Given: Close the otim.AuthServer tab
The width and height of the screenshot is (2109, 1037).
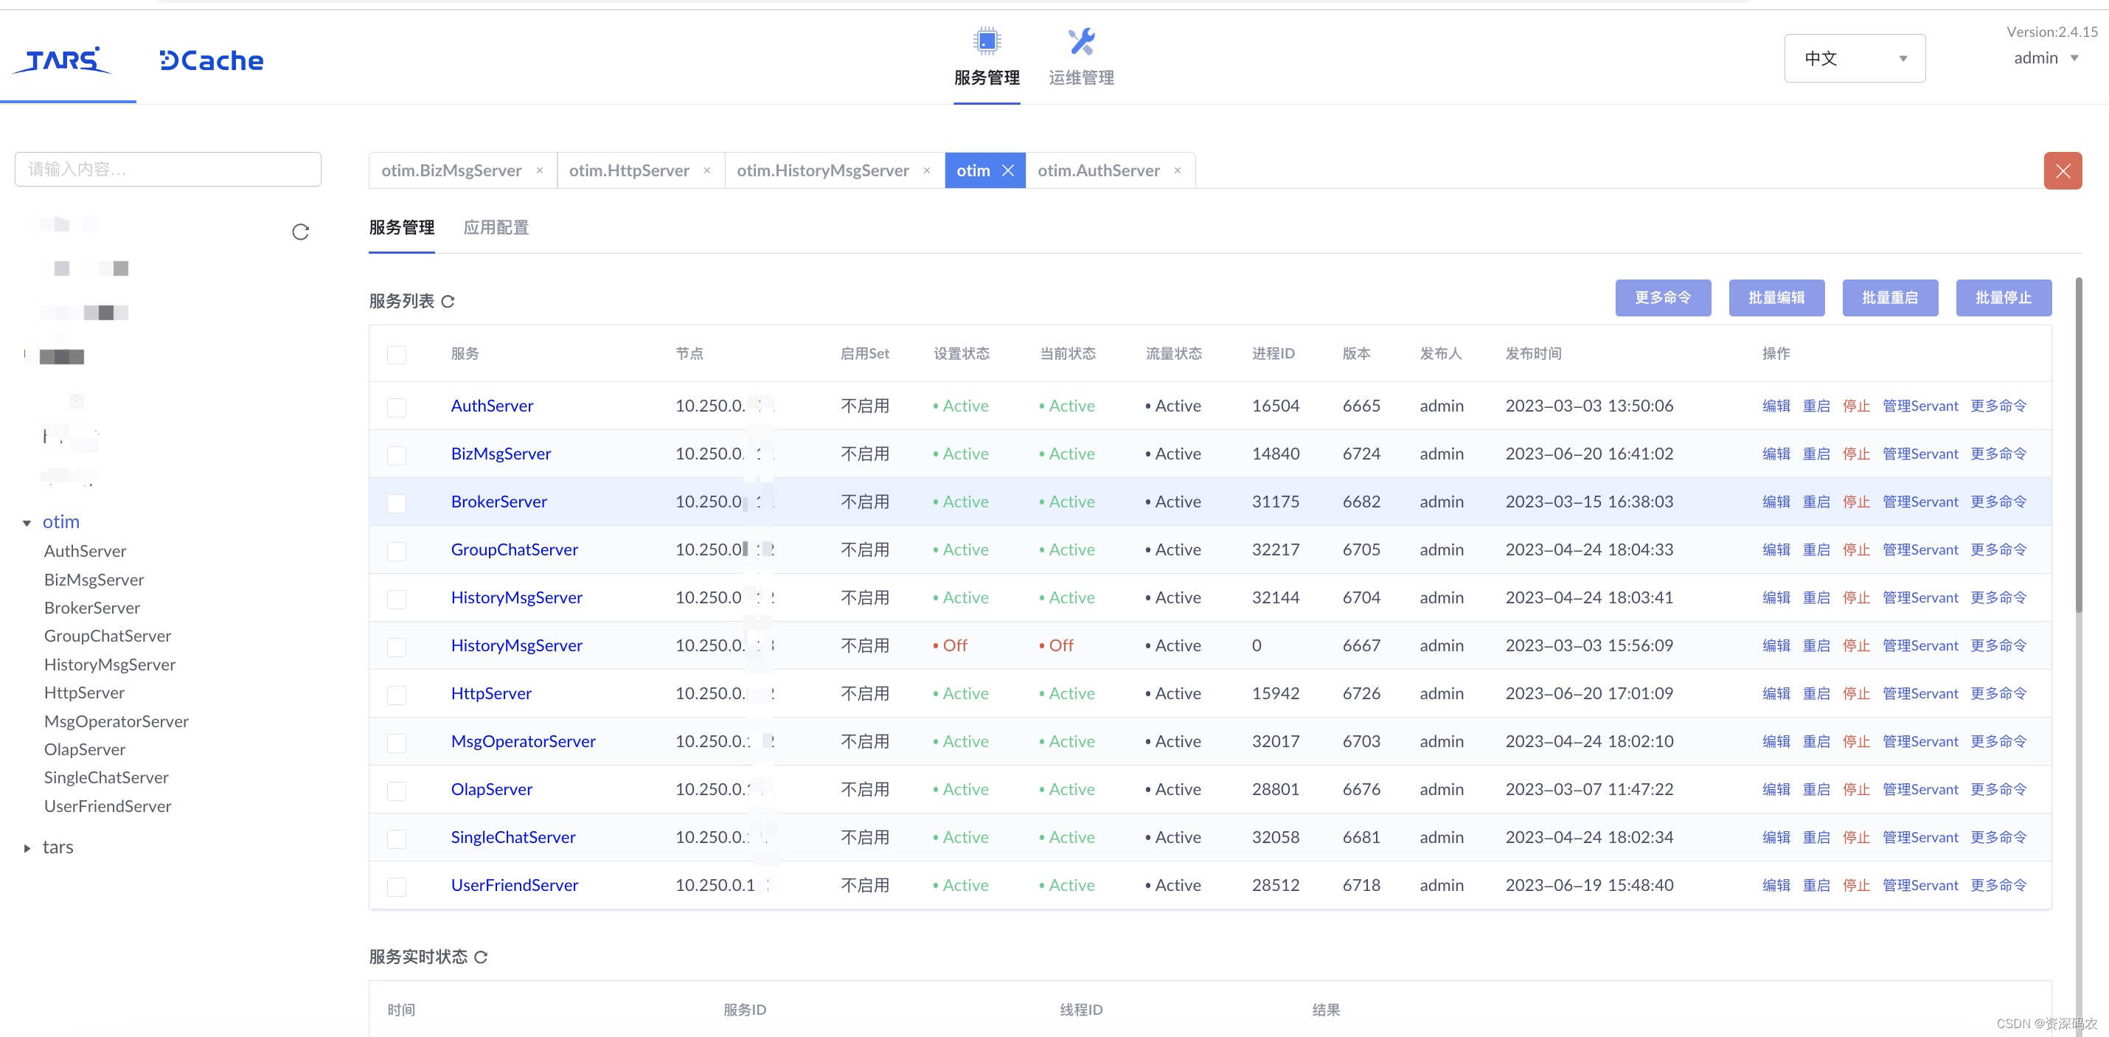Looking at the screenshot, I should pos(1178,170).
